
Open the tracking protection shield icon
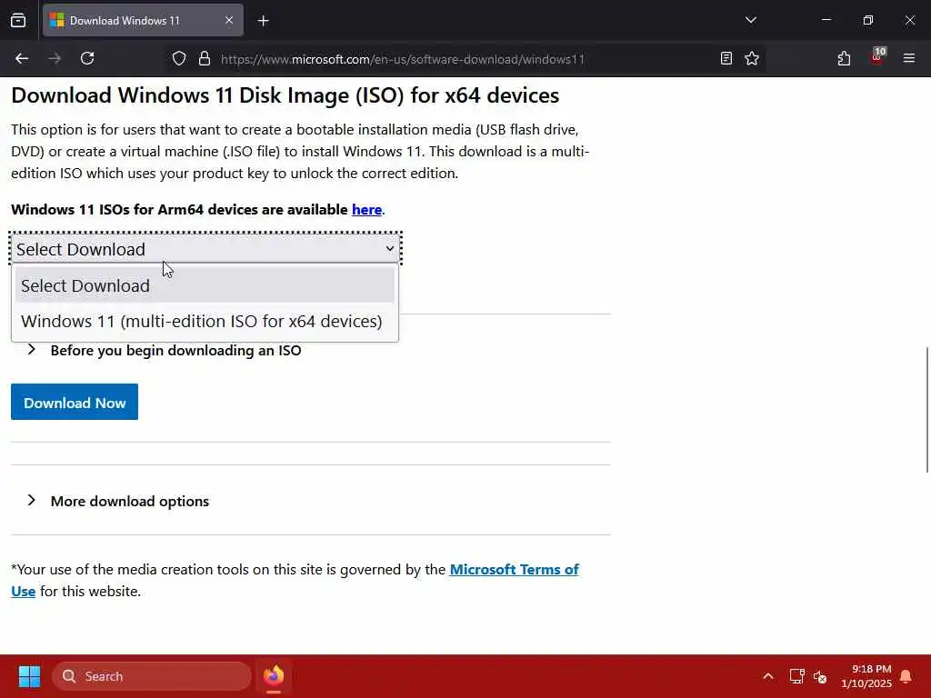point(179,58)
